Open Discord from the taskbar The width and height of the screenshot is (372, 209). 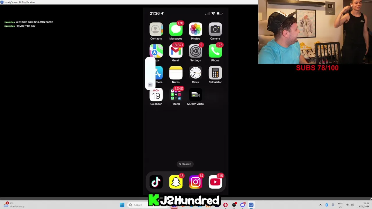pos(243,205)
